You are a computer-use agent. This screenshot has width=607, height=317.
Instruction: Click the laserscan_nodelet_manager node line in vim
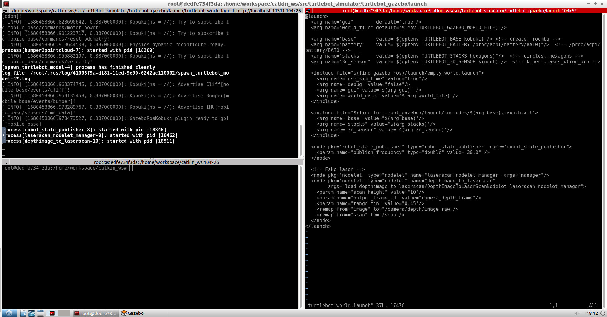[430, 175]
